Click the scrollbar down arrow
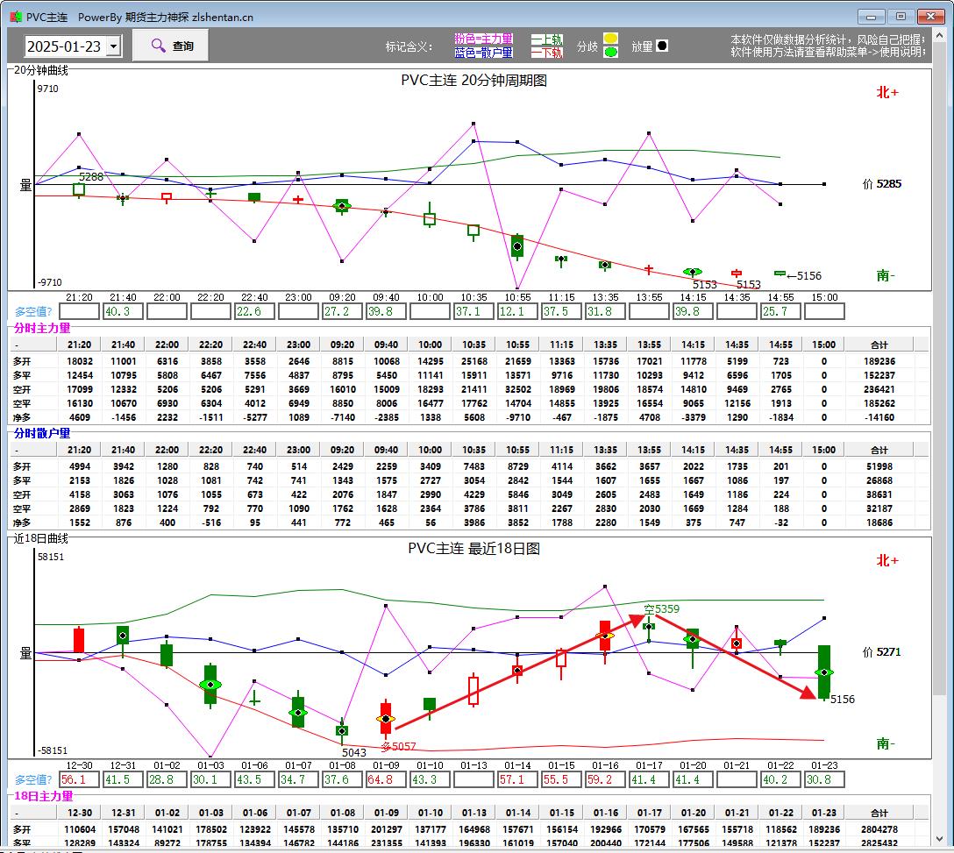 940,839
